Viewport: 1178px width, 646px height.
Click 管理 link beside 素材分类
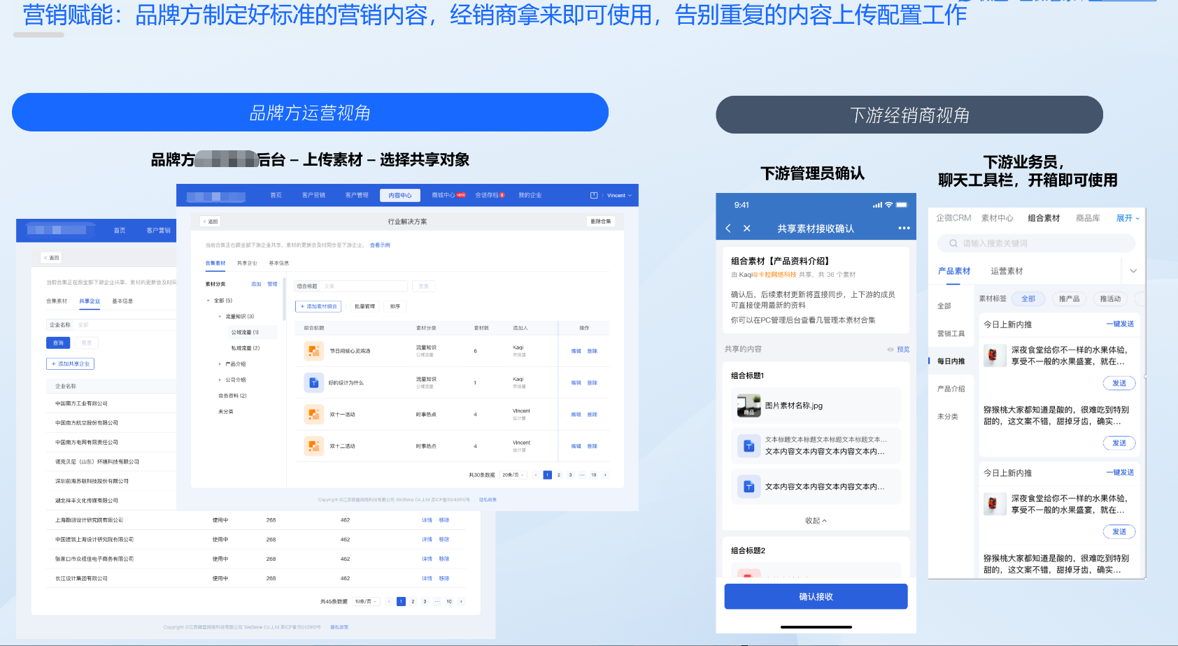(x=272, y=285)
